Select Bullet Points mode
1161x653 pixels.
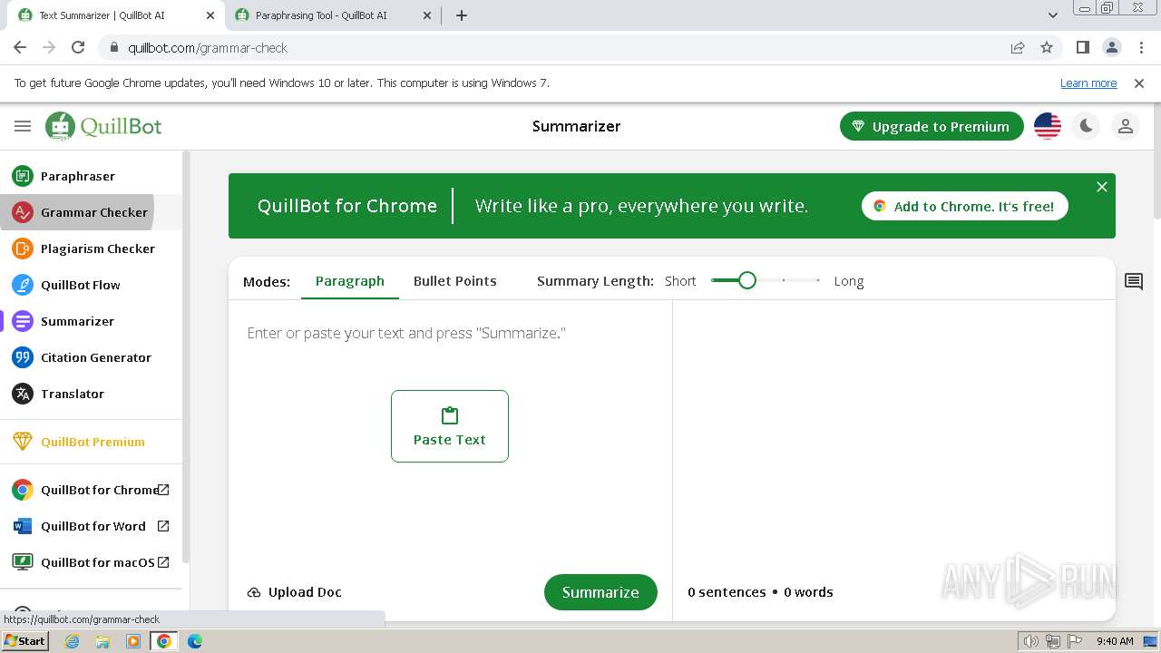(455, 281)
